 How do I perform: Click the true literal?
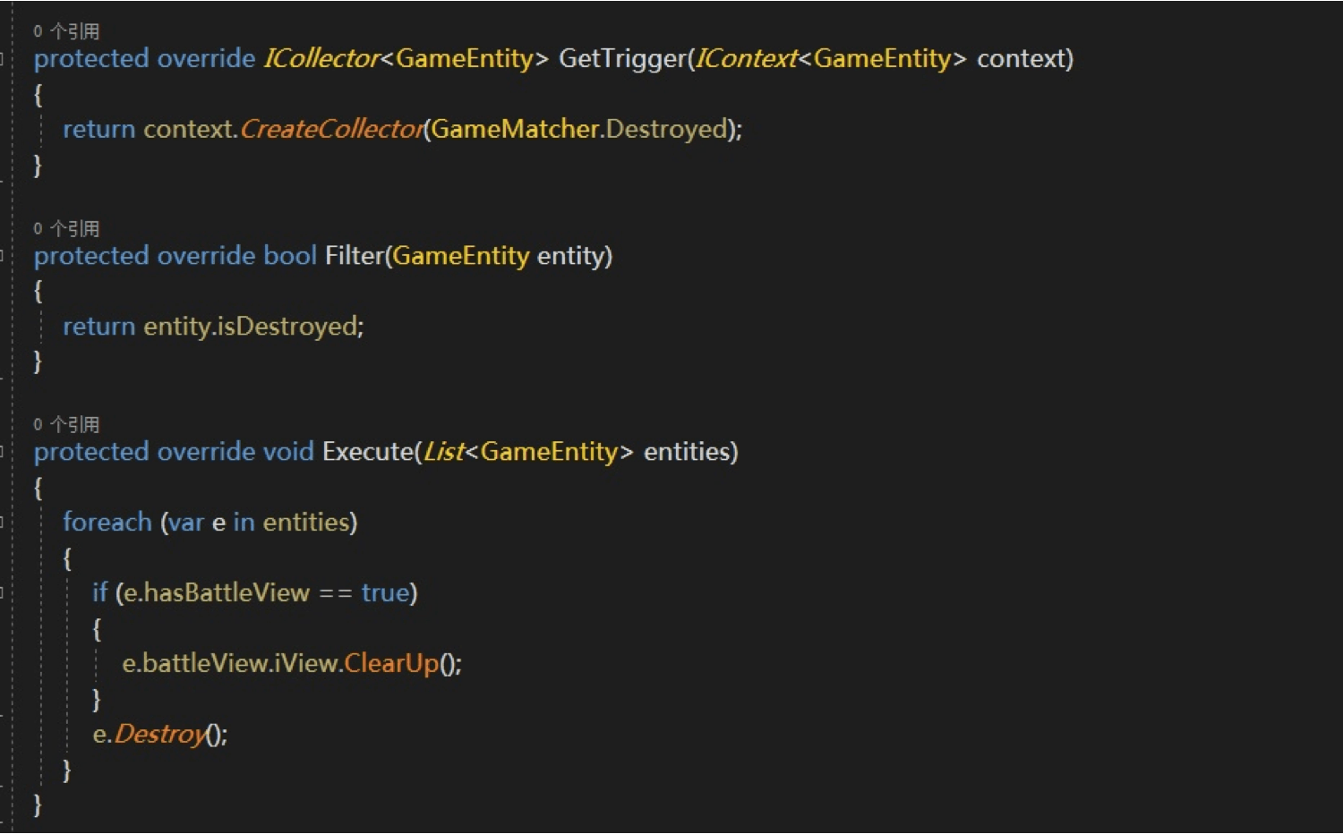coord(385,592)
